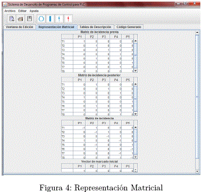The width and height of the screenshot is (202, 192).
Task: Click P3 column header in previa matrix
Action: pyautogui.click(x=104, y=37)
